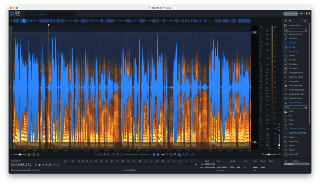The height and width of the screenshot is (185, 320).
Task: Activate the grab hand tool
Action: point(118,154)
